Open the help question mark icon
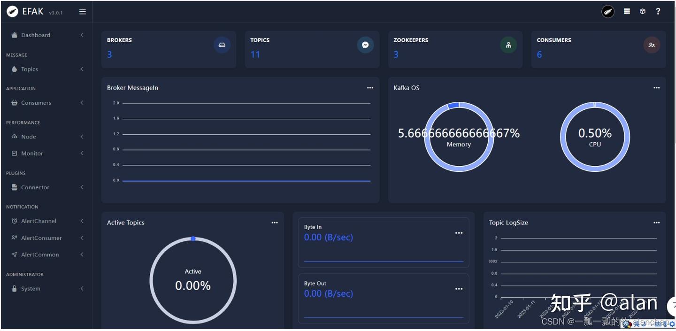Screen dimensions: 676x331 pos(658,11)
